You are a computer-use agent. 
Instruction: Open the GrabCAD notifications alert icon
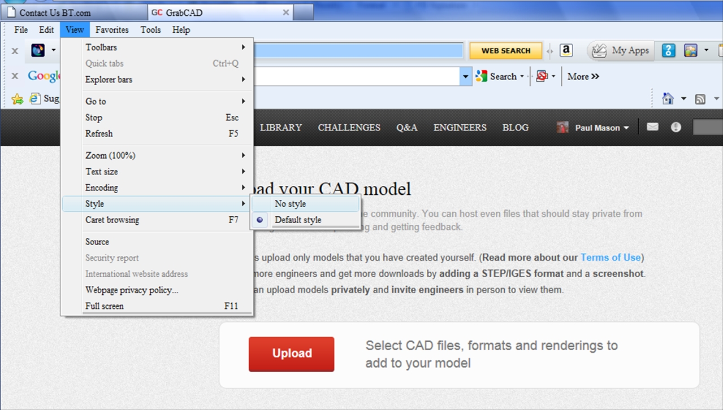(x=676, y=127)
